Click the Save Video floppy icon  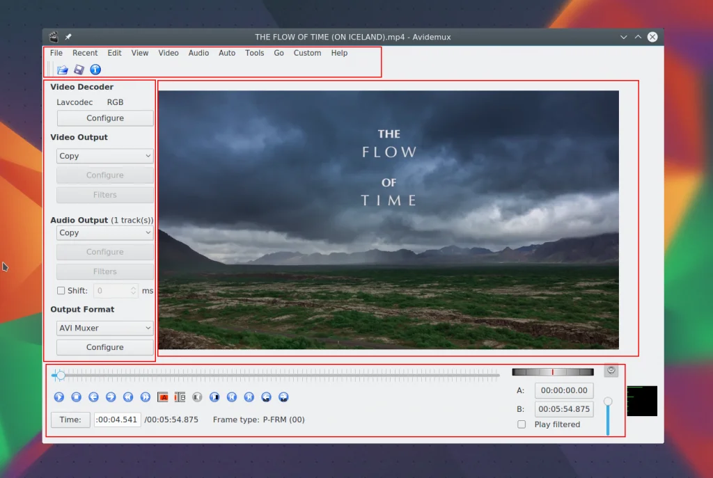79,70
